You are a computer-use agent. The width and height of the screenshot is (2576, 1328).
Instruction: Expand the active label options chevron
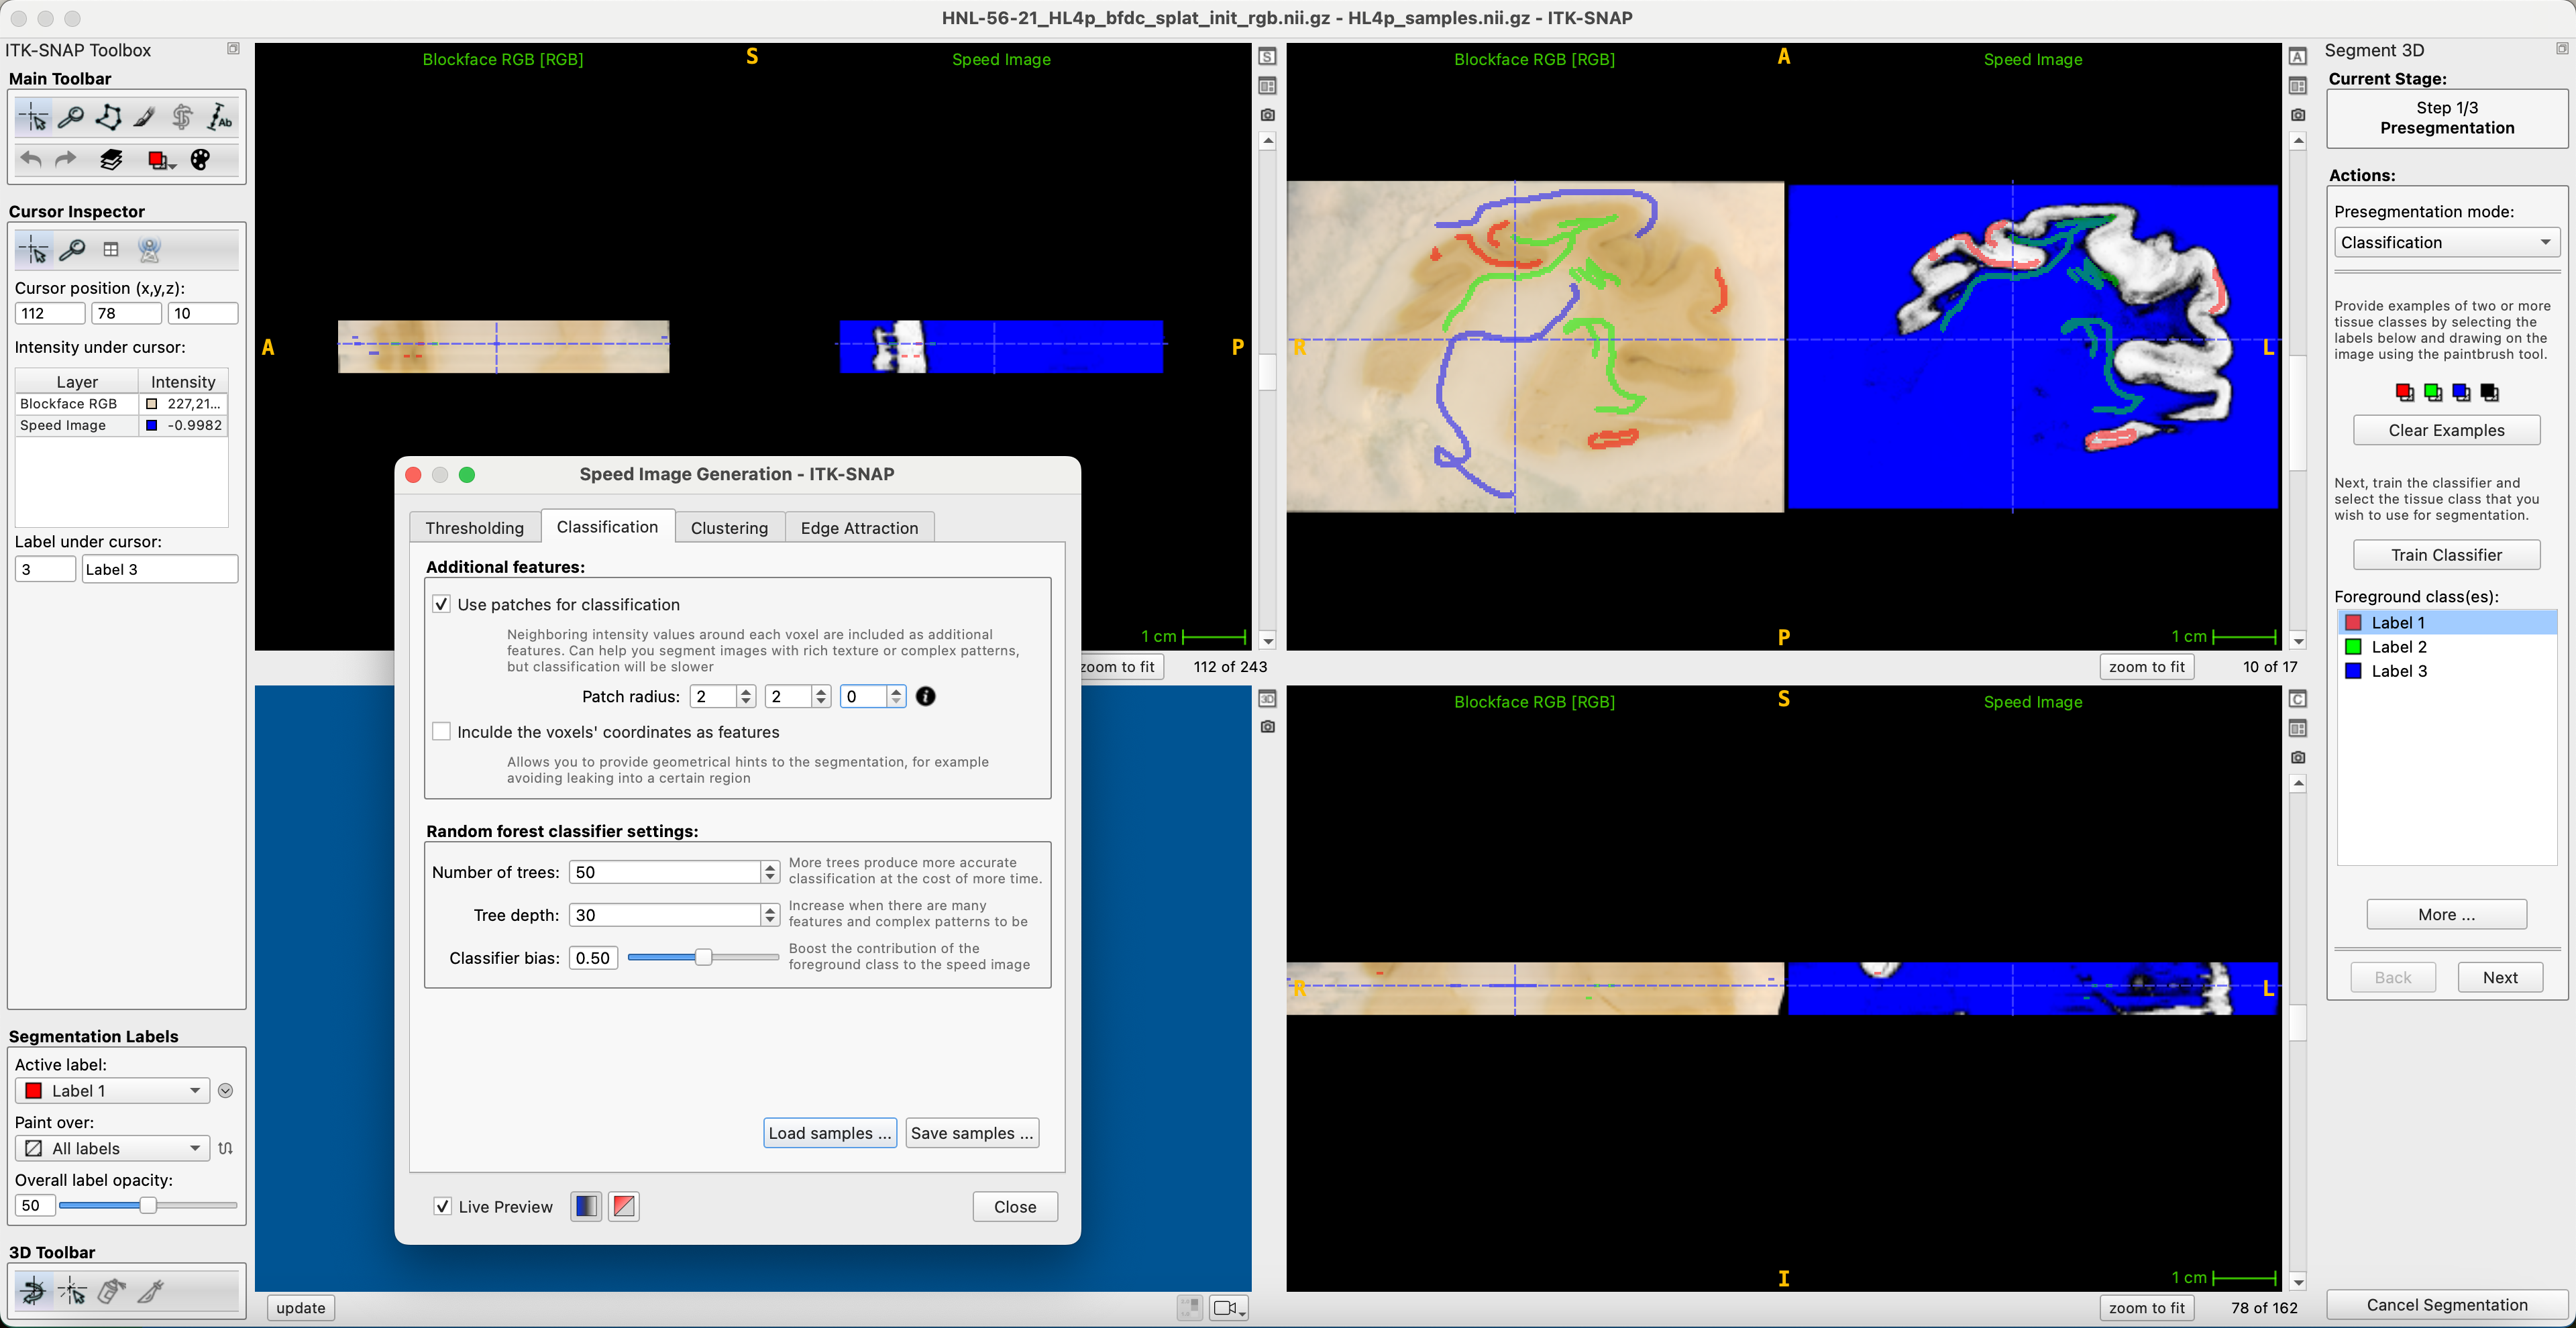point(226,1091)
